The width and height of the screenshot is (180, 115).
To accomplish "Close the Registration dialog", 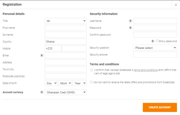I will click(x=176, y=5).
